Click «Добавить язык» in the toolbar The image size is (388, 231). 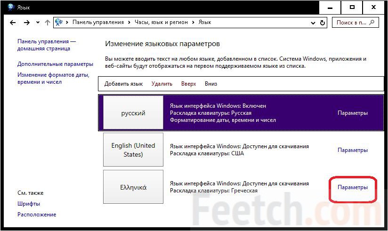tap(123, 84)
